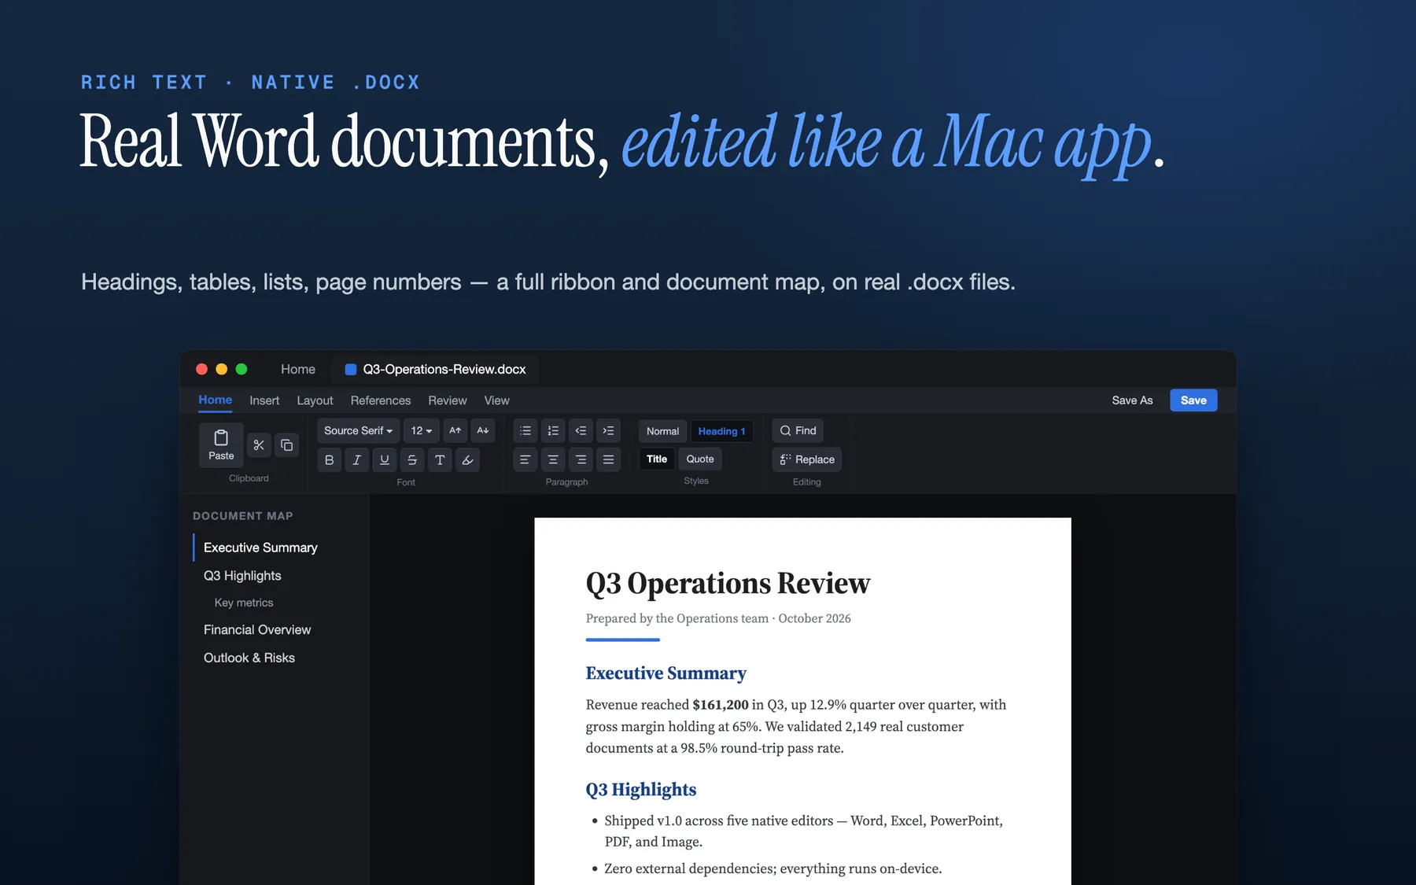Open the Layout ribbon tab
Screen dimensions: 1416x885
tap(315, 400)
